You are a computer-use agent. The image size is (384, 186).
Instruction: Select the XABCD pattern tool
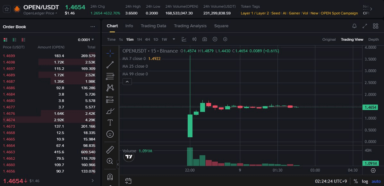tap(110, 88)
